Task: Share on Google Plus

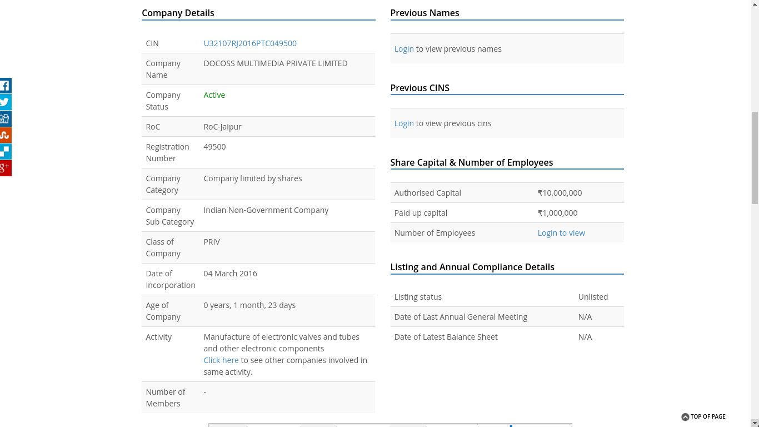Action: [5, 168]
